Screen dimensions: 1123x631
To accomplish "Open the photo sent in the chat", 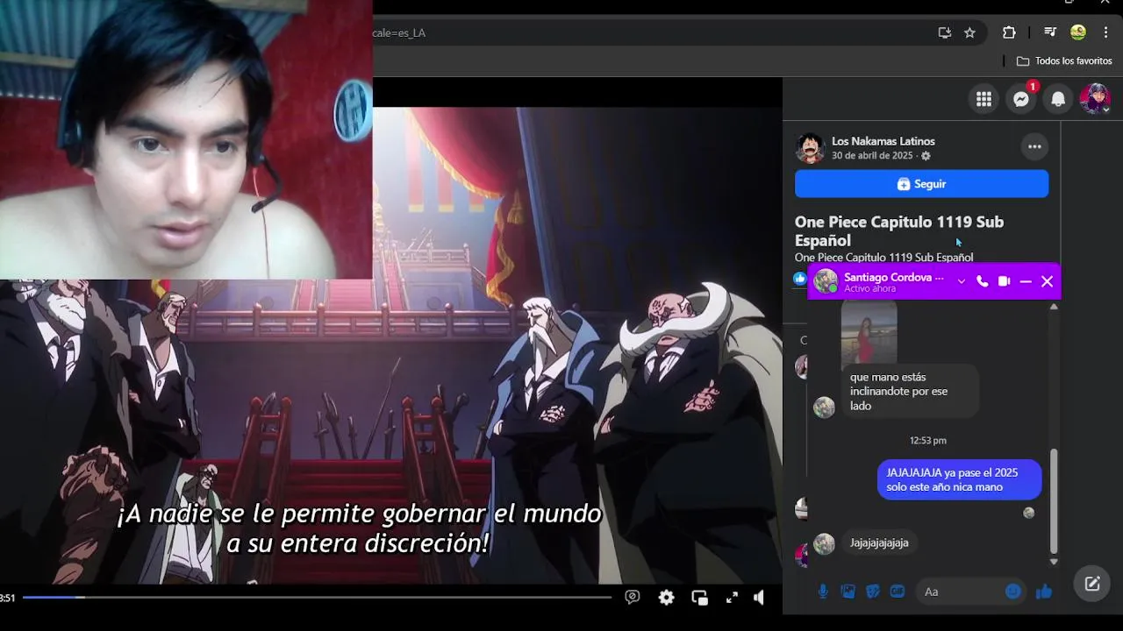I will [x=869, y=332].
